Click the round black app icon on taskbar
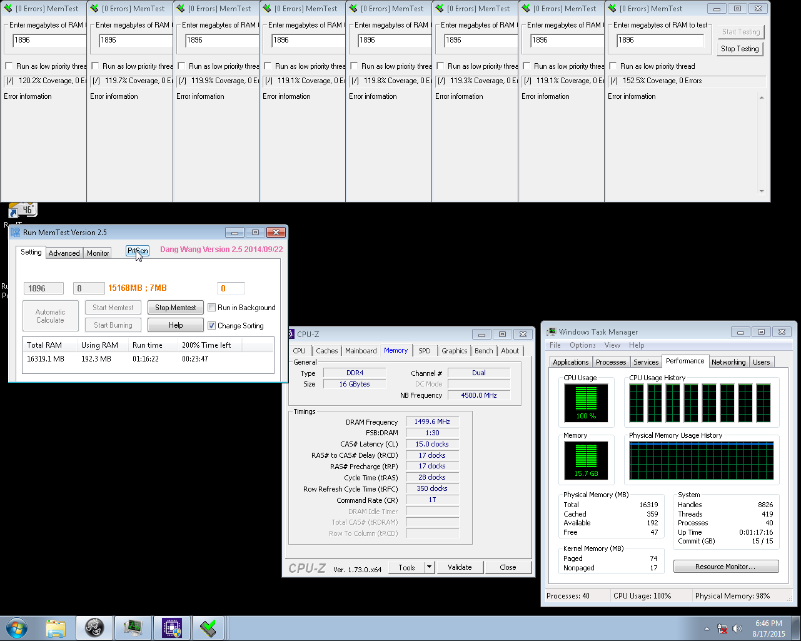Screen dimensions: 801x641 pos(94,628)
